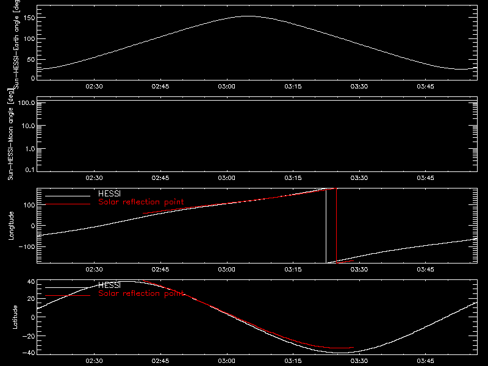Select red Solar reflection point label in Longitude plot

click(x=141, y=202)
